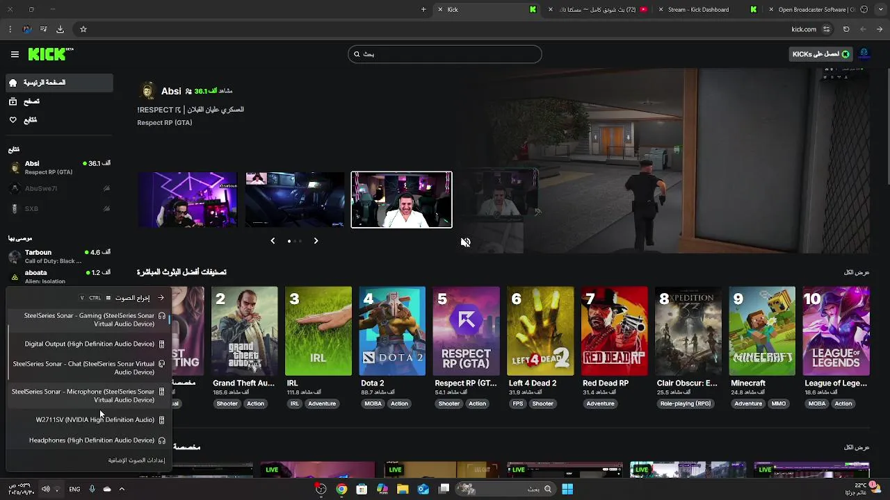Click FPS tag under Left 4 Dead 2
Screen dimensions: 890x500
(517, 403)
